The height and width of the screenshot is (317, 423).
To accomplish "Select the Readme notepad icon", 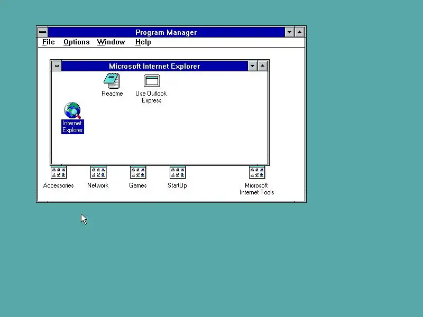I will tap(112, 81).
